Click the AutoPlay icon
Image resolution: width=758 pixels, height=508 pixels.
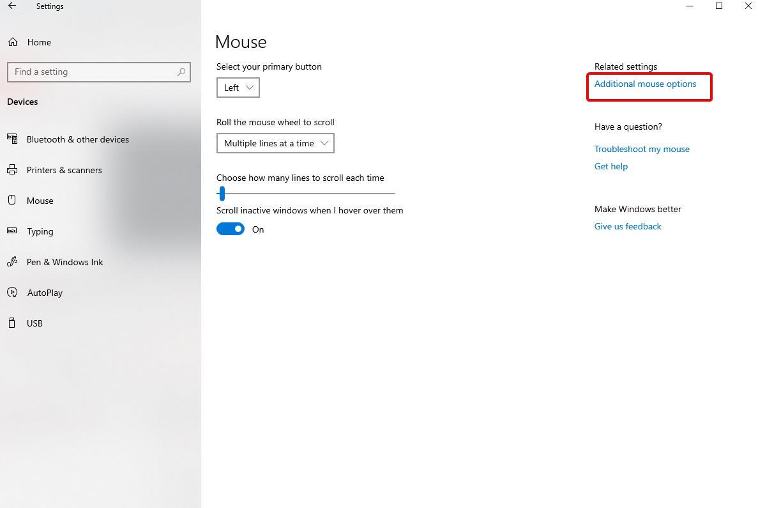[12, 292]
